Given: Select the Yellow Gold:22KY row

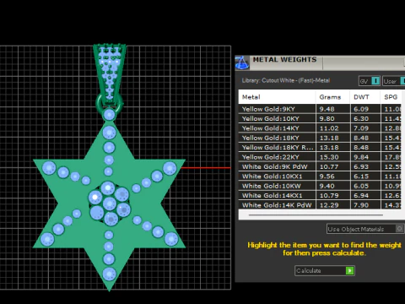Looking at the screenshot, I should click(320, 157).
